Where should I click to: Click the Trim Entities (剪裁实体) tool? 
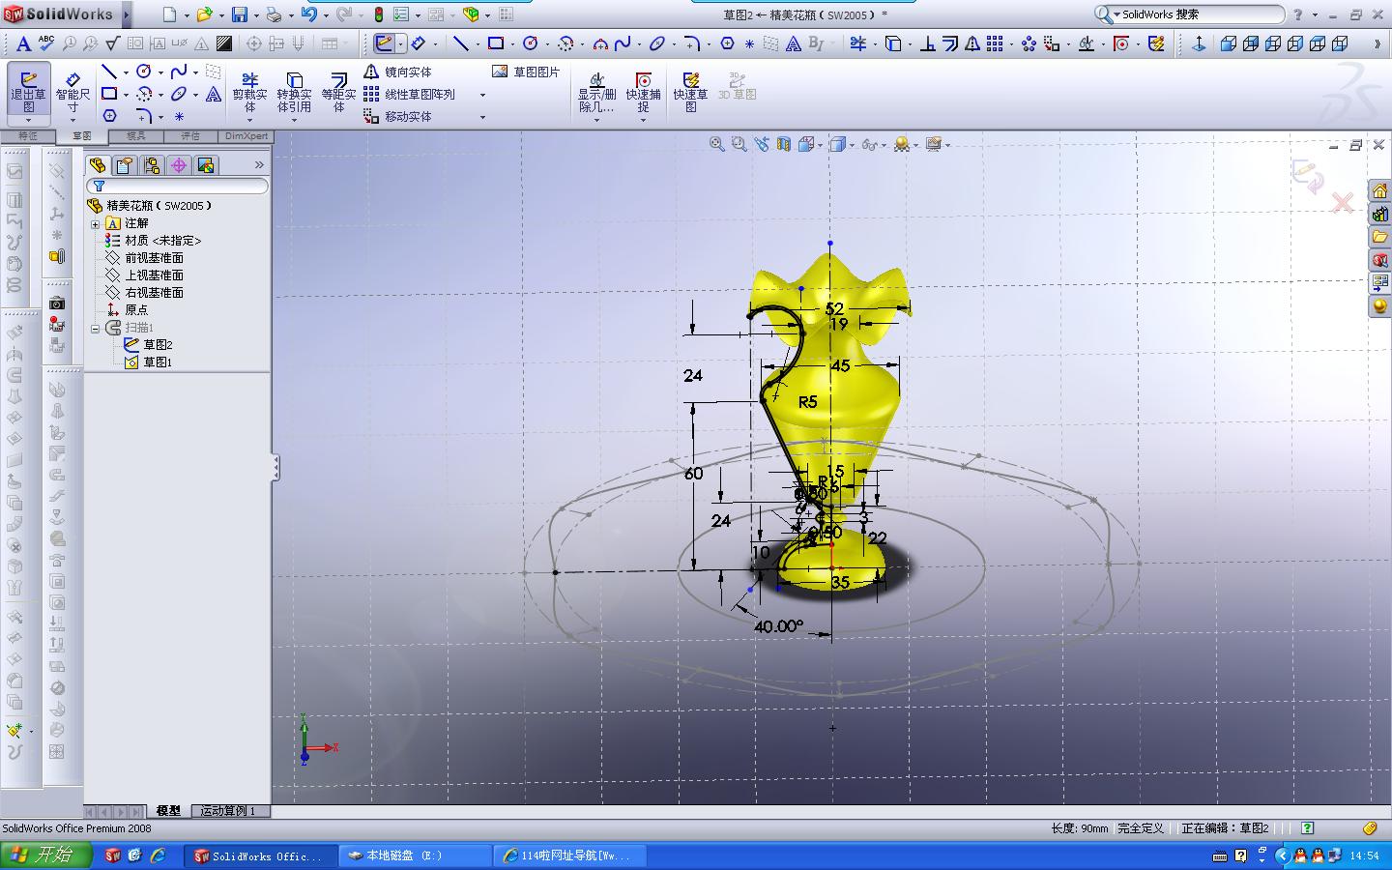[249, 92]
